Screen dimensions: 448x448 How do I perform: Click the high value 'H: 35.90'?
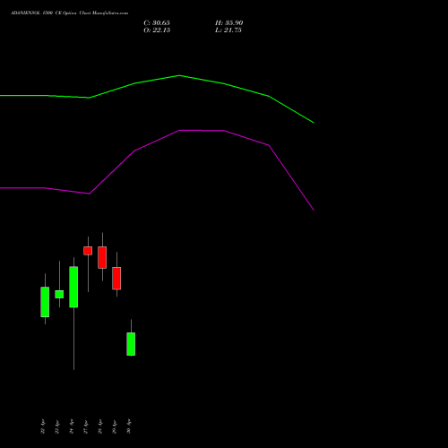tap(229, 23)
